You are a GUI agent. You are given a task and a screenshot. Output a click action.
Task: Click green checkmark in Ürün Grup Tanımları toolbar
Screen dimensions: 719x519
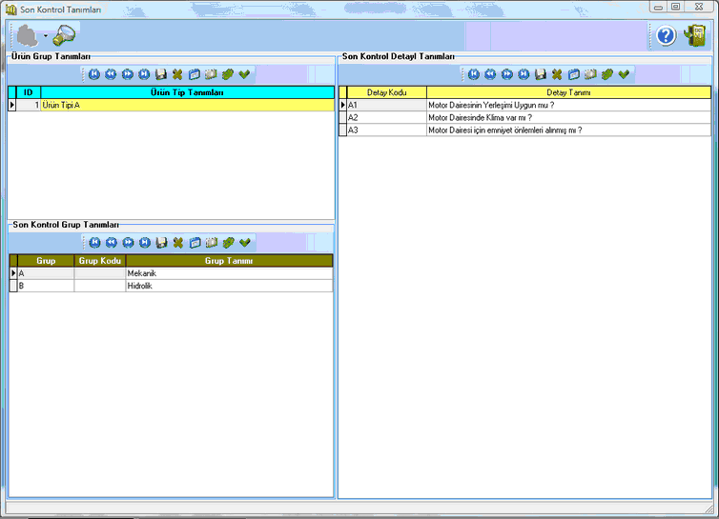coord(244,74)
